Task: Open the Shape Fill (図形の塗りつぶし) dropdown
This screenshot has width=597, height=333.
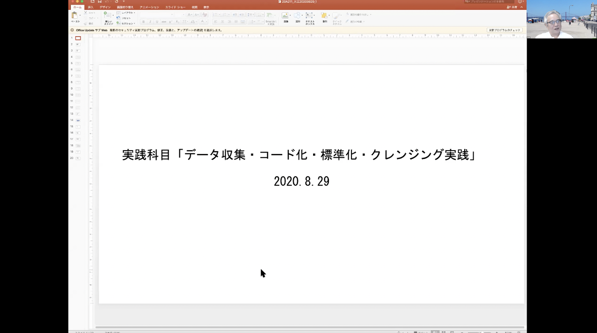Action: pos(359,15)
